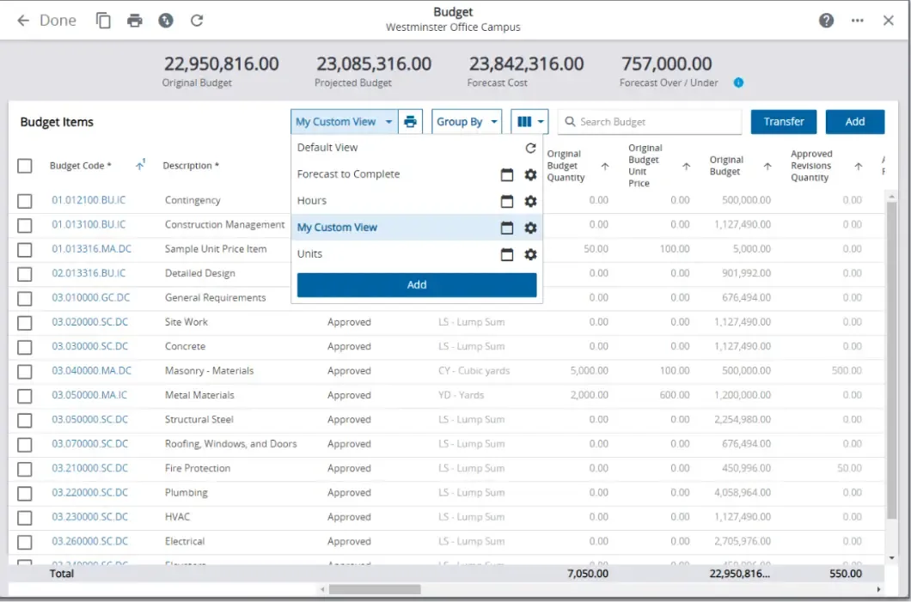Open gear settings for My Custom View row

tap(530, 228)
